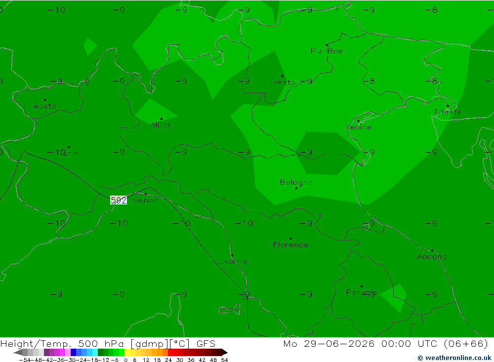The image size is (494, 362).
Task: Select the Piz Boe label
Action: tap(327, 51)
